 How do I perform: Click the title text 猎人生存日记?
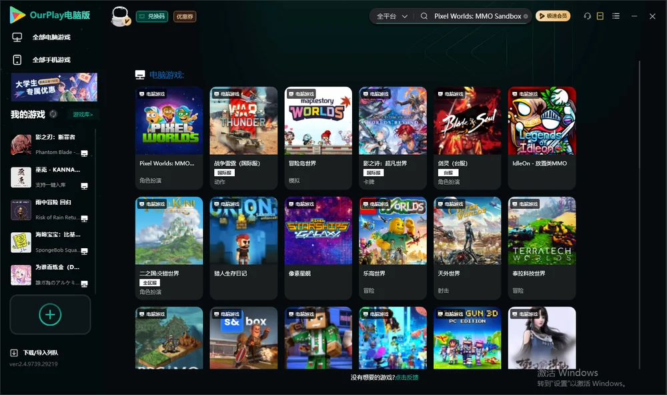tap(231, 274)
